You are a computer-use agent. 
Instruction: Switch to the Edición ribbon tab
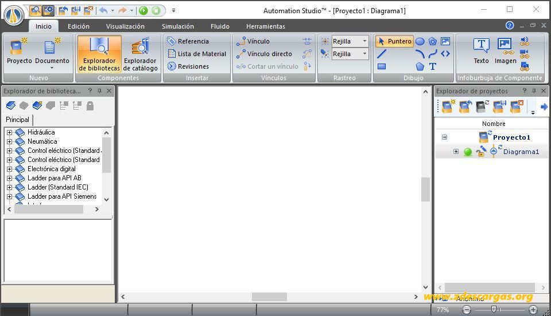tap(79, 26)
